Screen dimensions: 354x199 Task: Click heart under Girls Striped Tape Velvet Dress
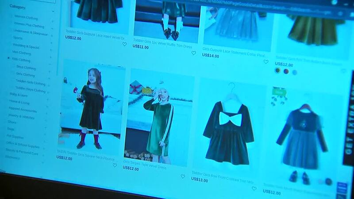click(183, 176)
